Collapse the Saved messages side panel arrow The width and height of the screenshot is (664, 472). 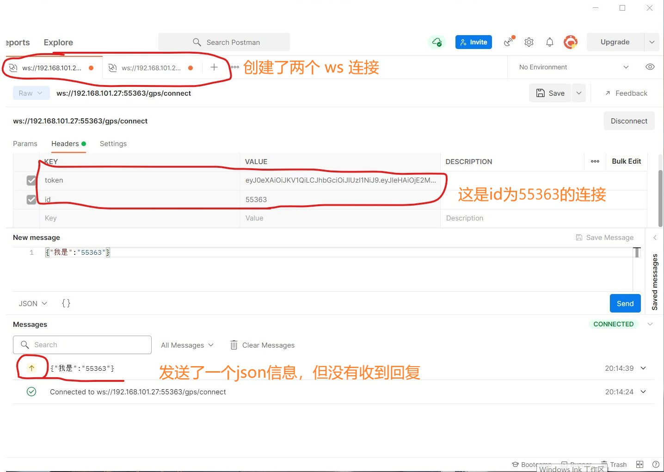point(655,238)
